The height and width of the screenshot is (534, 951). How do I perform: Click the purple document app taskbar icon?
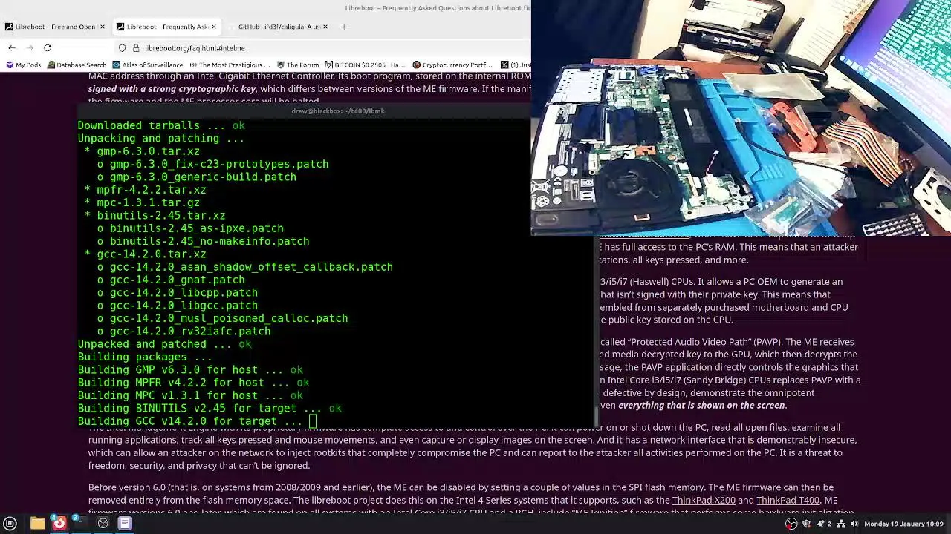coord(125,524)
